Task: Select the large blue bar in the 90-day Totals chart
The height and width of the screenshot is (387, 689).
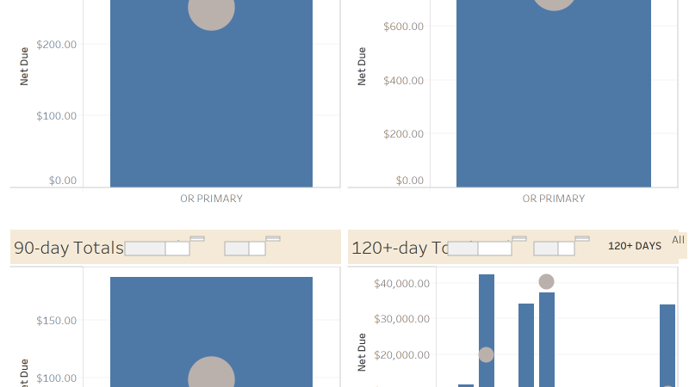Action: pos(211,332)
